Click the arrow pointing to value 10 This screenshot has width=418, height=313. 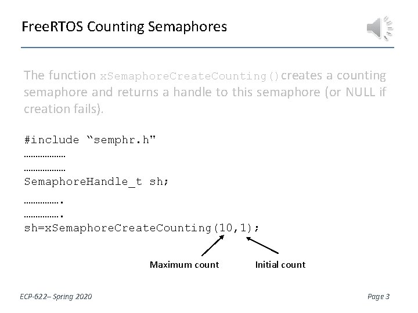pos(211,245)
